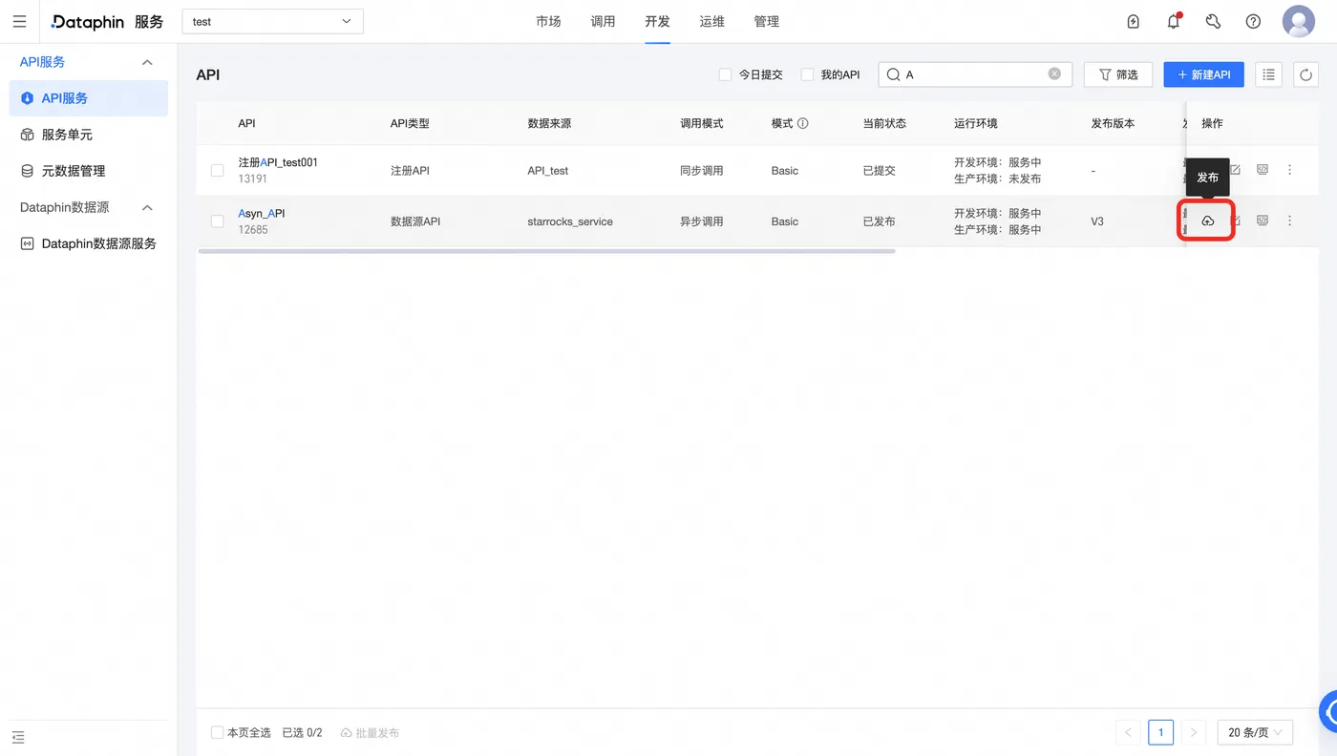Viewport: 1337px width, 756px height.
Task: Click the 运行环境 column header
Action: pyautogui.click(x=976, y=123)
